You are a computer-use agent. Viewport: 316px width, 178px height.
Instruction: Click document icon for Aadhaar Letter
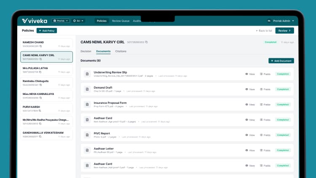click(x=87, y=150)
